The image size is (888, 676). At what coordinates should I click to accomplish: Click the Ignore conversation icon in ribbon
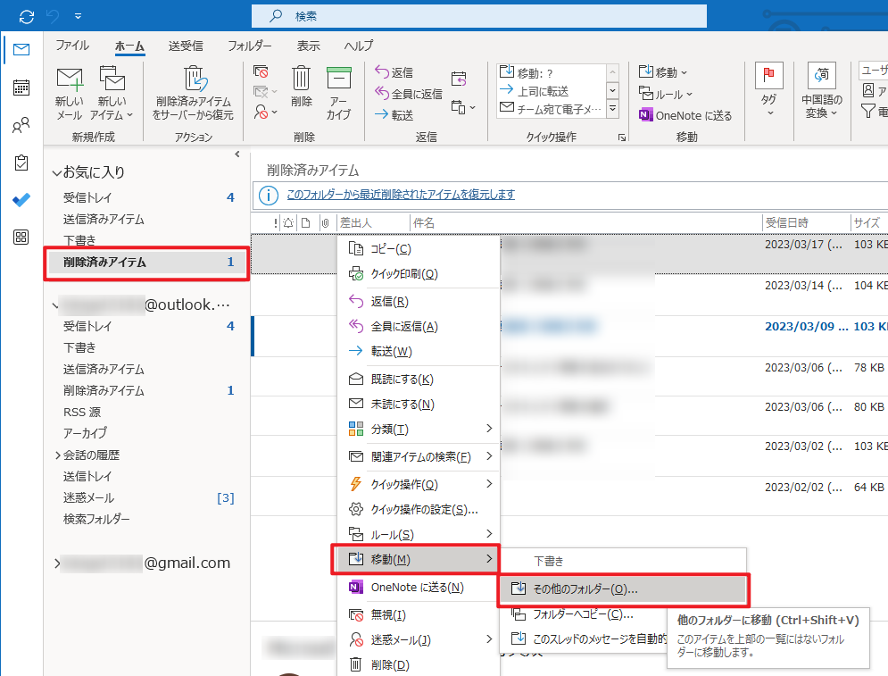click(261, 72)
